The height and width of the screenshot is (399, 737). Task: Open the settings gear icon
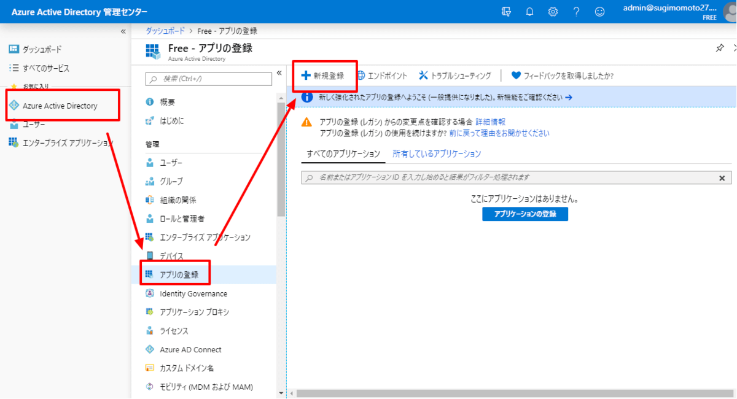coord(553,12)
